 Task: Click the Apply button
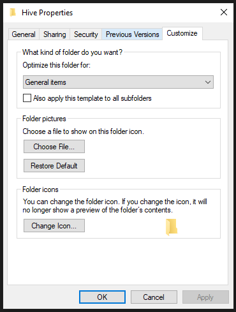(205, 297)
